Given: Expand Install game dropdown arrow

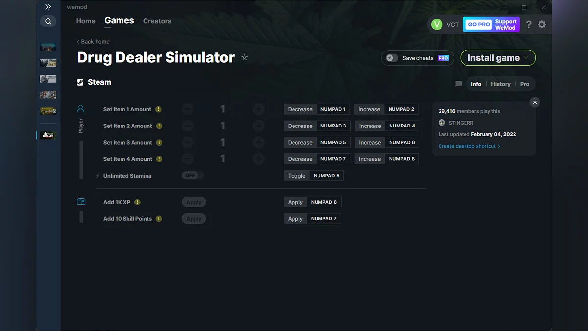Looking at the screenshot, I should click(526, 58).
